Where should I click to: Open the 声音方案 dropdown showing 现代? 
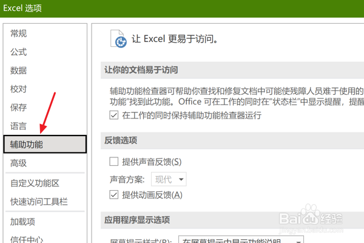click(169, 179)
